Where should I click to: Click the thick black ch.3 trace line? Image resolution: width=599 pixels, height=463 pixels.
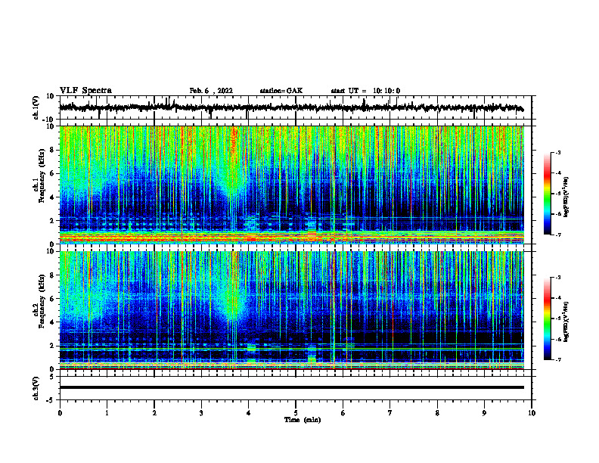click(291, 387)
